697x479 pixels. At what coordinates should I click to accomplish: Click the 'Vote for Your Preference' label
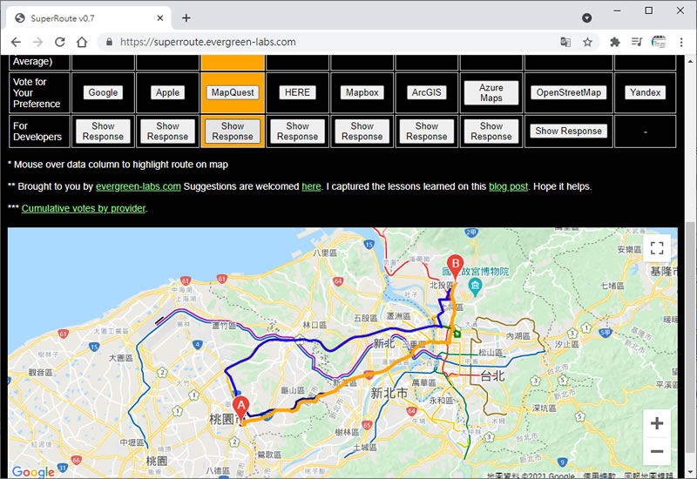coord(37,92)
